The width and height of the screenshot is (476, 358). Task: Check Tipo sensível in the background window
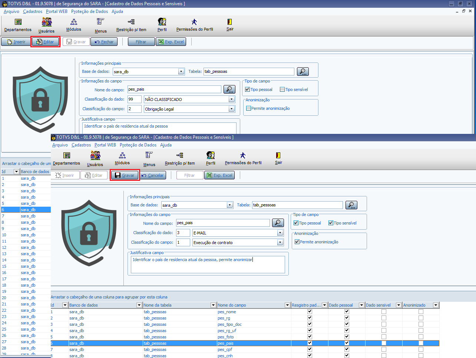(x=282, y=89)
